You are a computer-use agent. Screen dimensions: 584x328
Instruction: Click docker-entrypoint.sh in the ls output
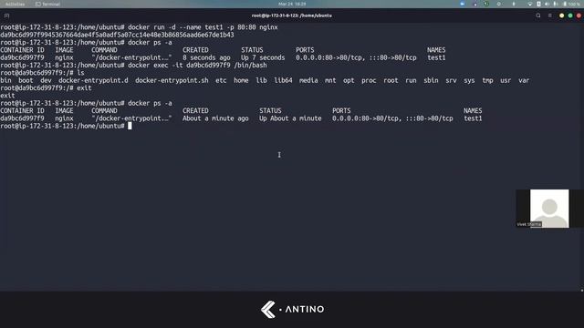click(172, 80)
